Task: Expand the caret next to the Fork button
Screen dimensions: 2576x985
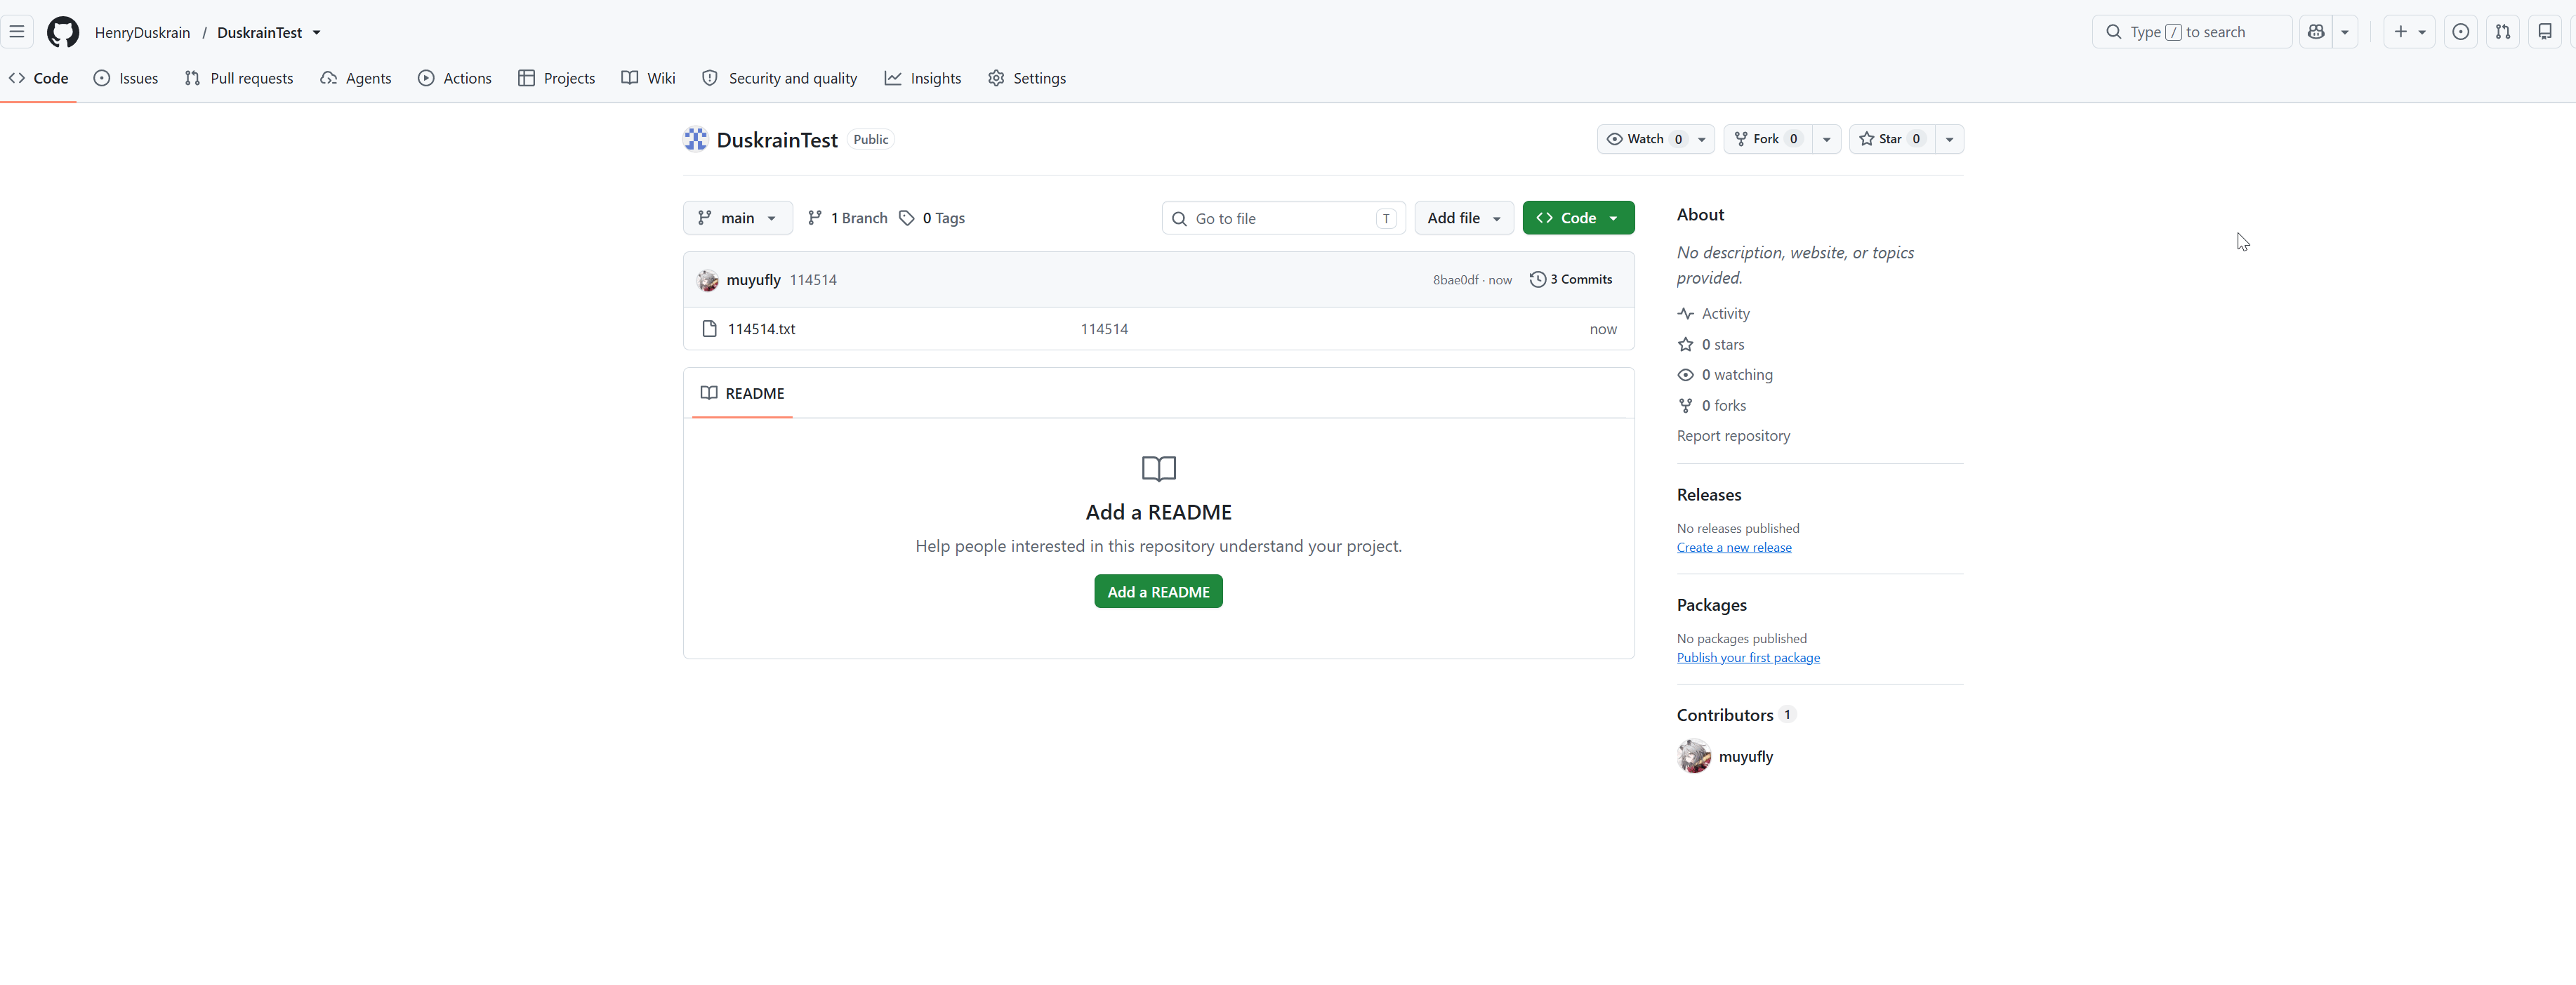Action: tap(1827, 139)
